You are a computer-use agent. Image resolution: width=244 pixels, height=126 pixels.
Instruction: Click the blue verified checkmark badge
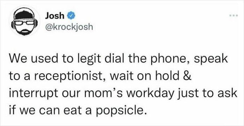coord(71,16)
